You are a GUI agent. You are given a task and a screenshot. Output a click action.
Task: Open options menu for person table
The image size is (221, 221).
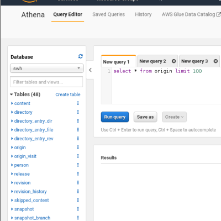click(78, 165)
